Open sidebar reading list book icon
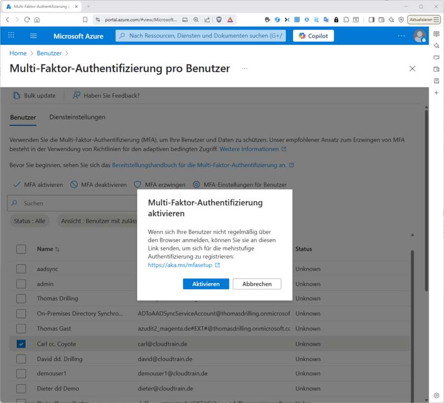This screenshot has width=444, height=403. (437, 34)
